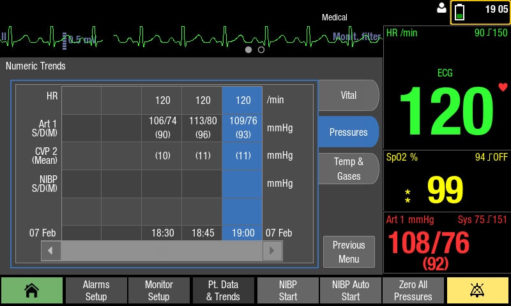Click the alarm silence bell icon
Screen dimensions: 511x306
point(477,291)
